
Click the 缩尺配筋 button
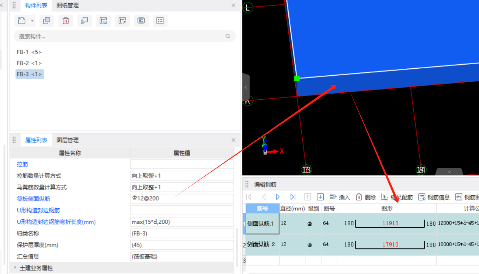click(x=397, y=197)
